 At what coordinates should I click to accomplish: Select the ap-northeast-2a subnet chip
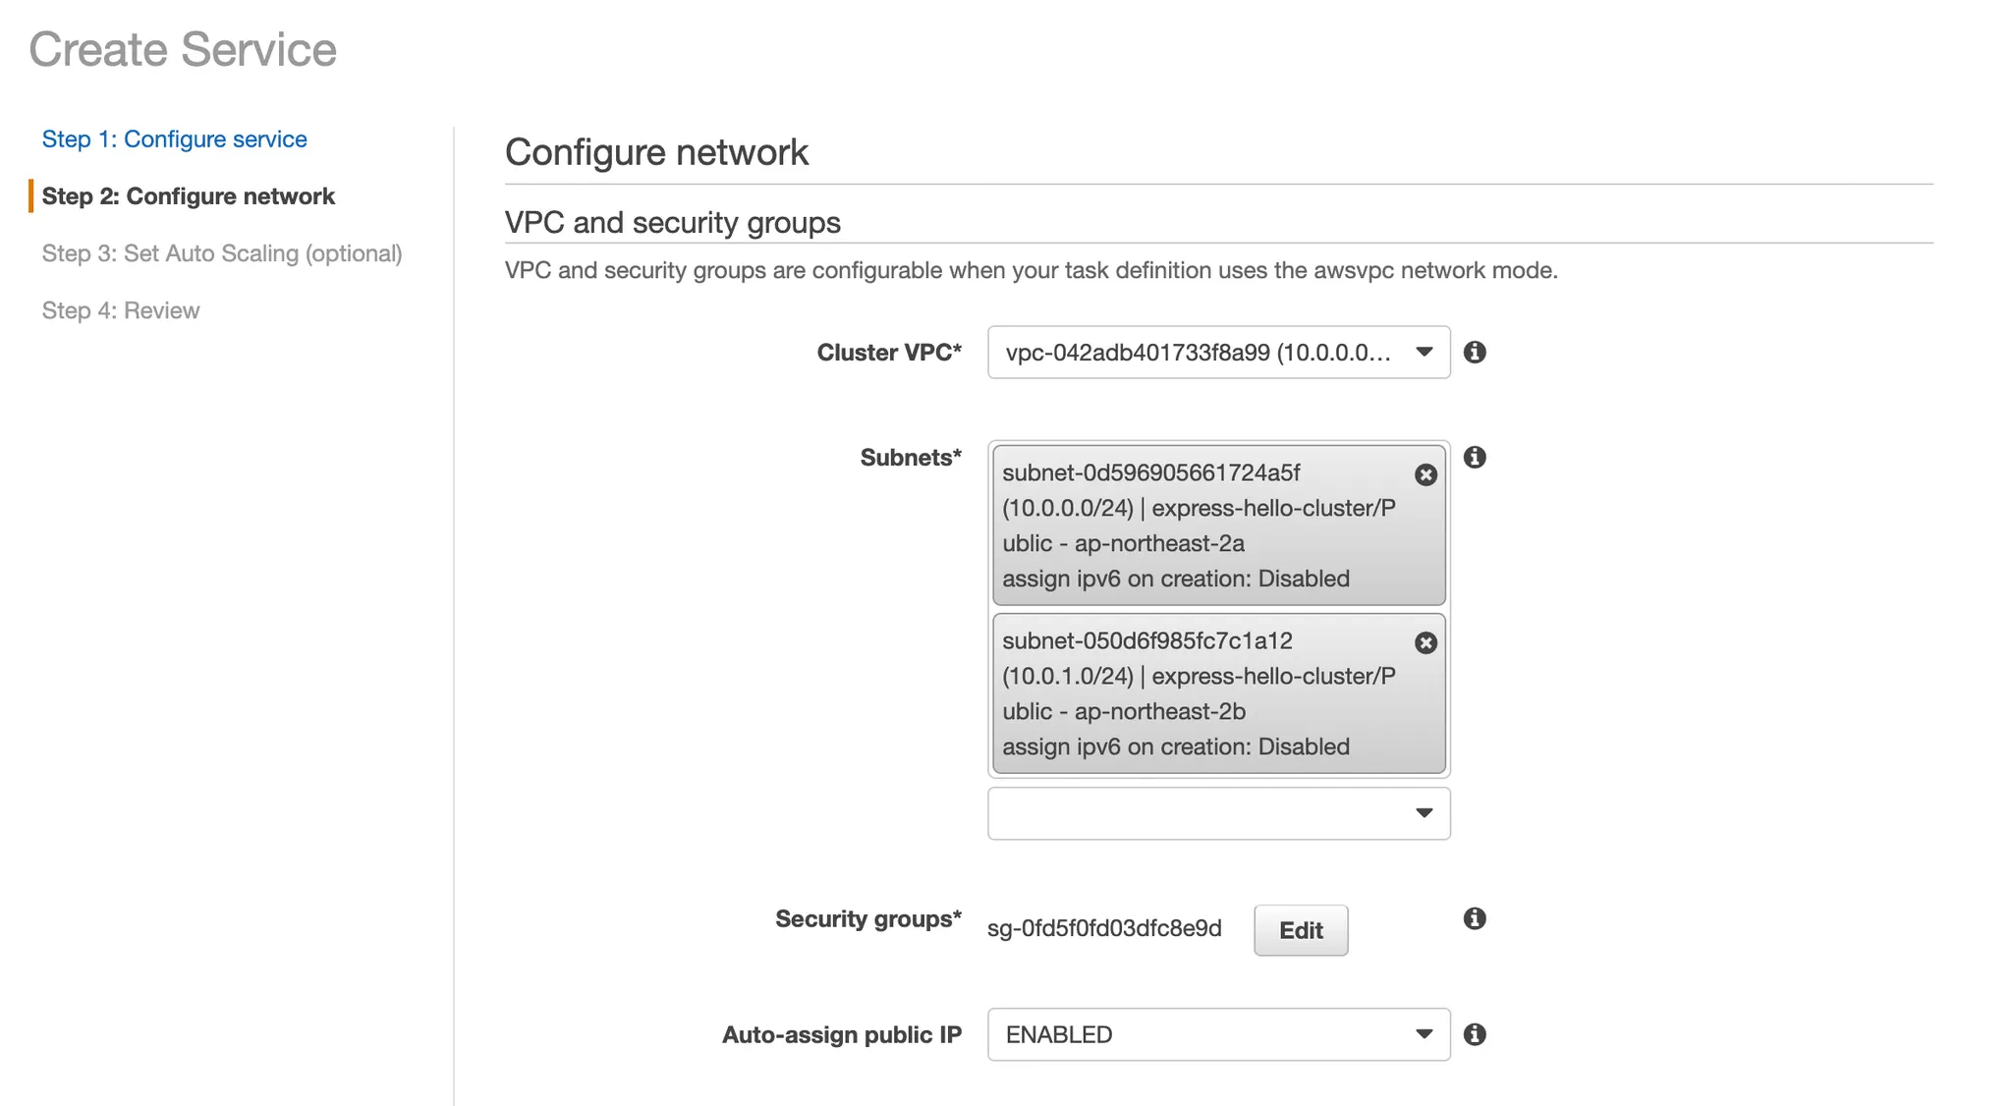1218,525
